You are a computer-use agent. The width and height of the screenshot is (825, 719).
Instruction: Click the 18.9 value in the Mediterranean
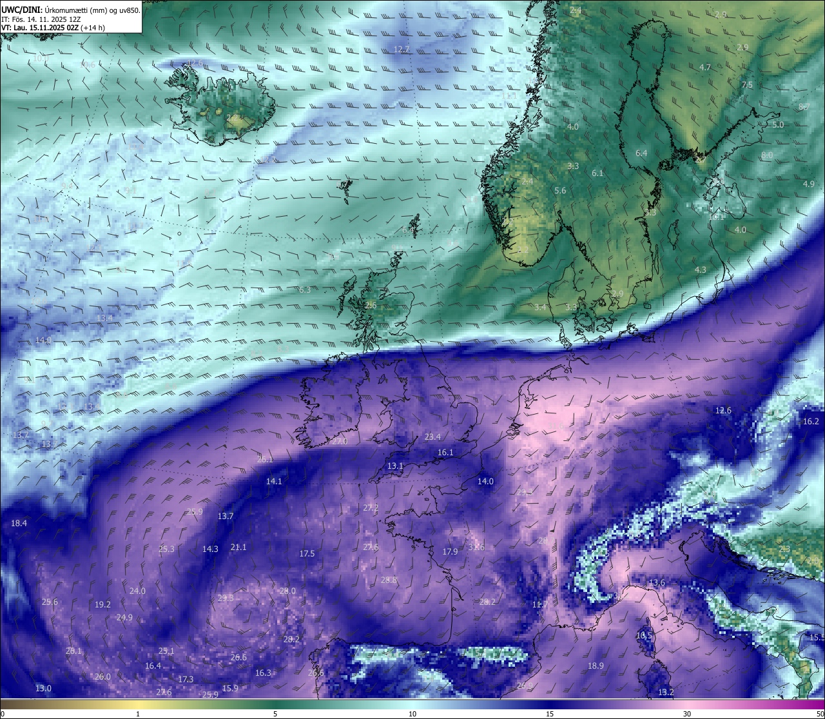[x=596, y=665]
